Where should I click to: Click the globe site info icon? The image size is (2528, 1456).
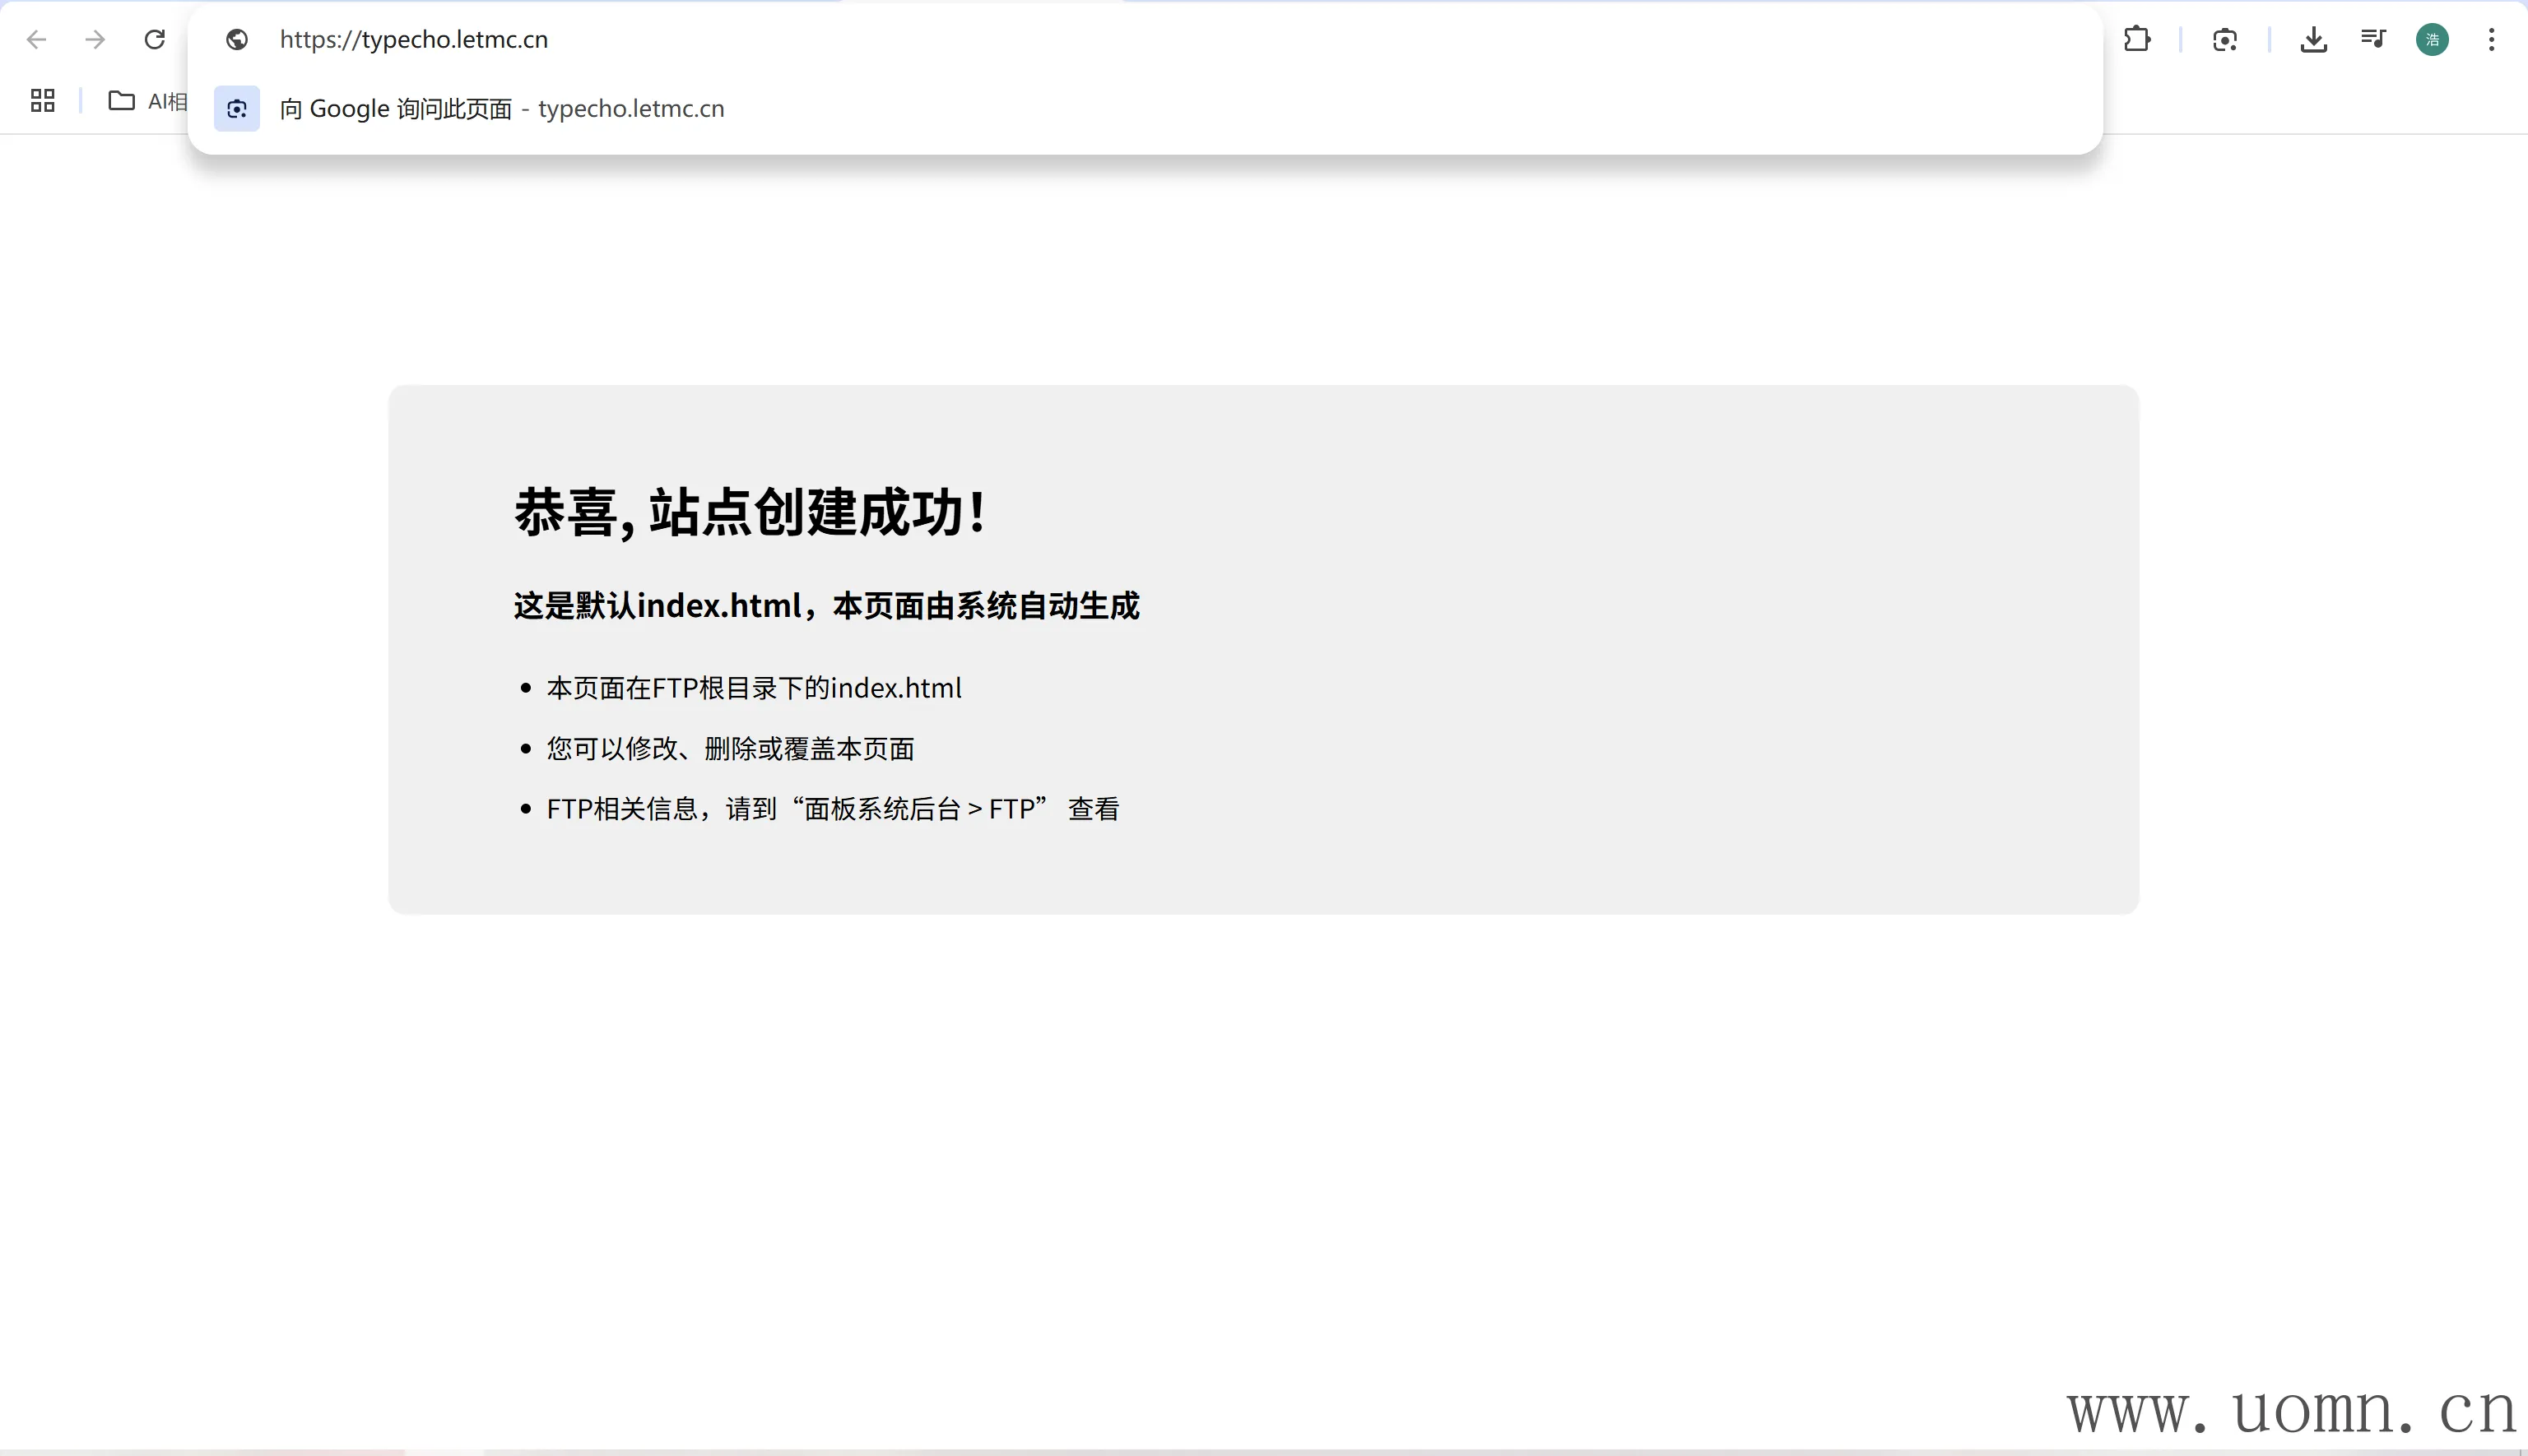(x=237, y=40)
